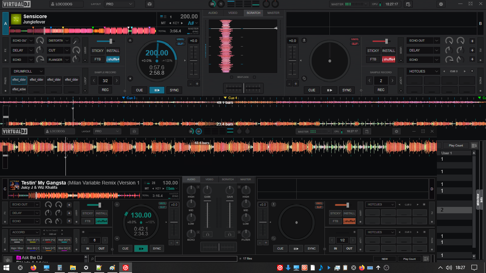Screen dimensions: 486x273
Task: Toggle the BEATLOCK left checkbox
Action: (232, 77)
